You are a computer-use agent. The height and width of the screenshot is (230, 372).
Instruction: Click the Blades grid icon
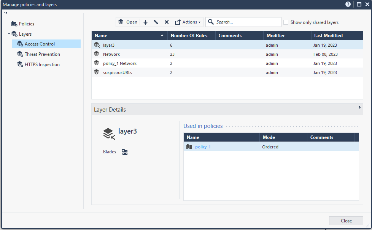[x=124, y=152]
